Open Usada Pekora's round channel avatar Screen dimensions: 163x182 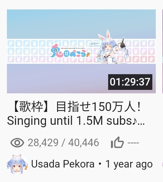(x=17, y=164)
